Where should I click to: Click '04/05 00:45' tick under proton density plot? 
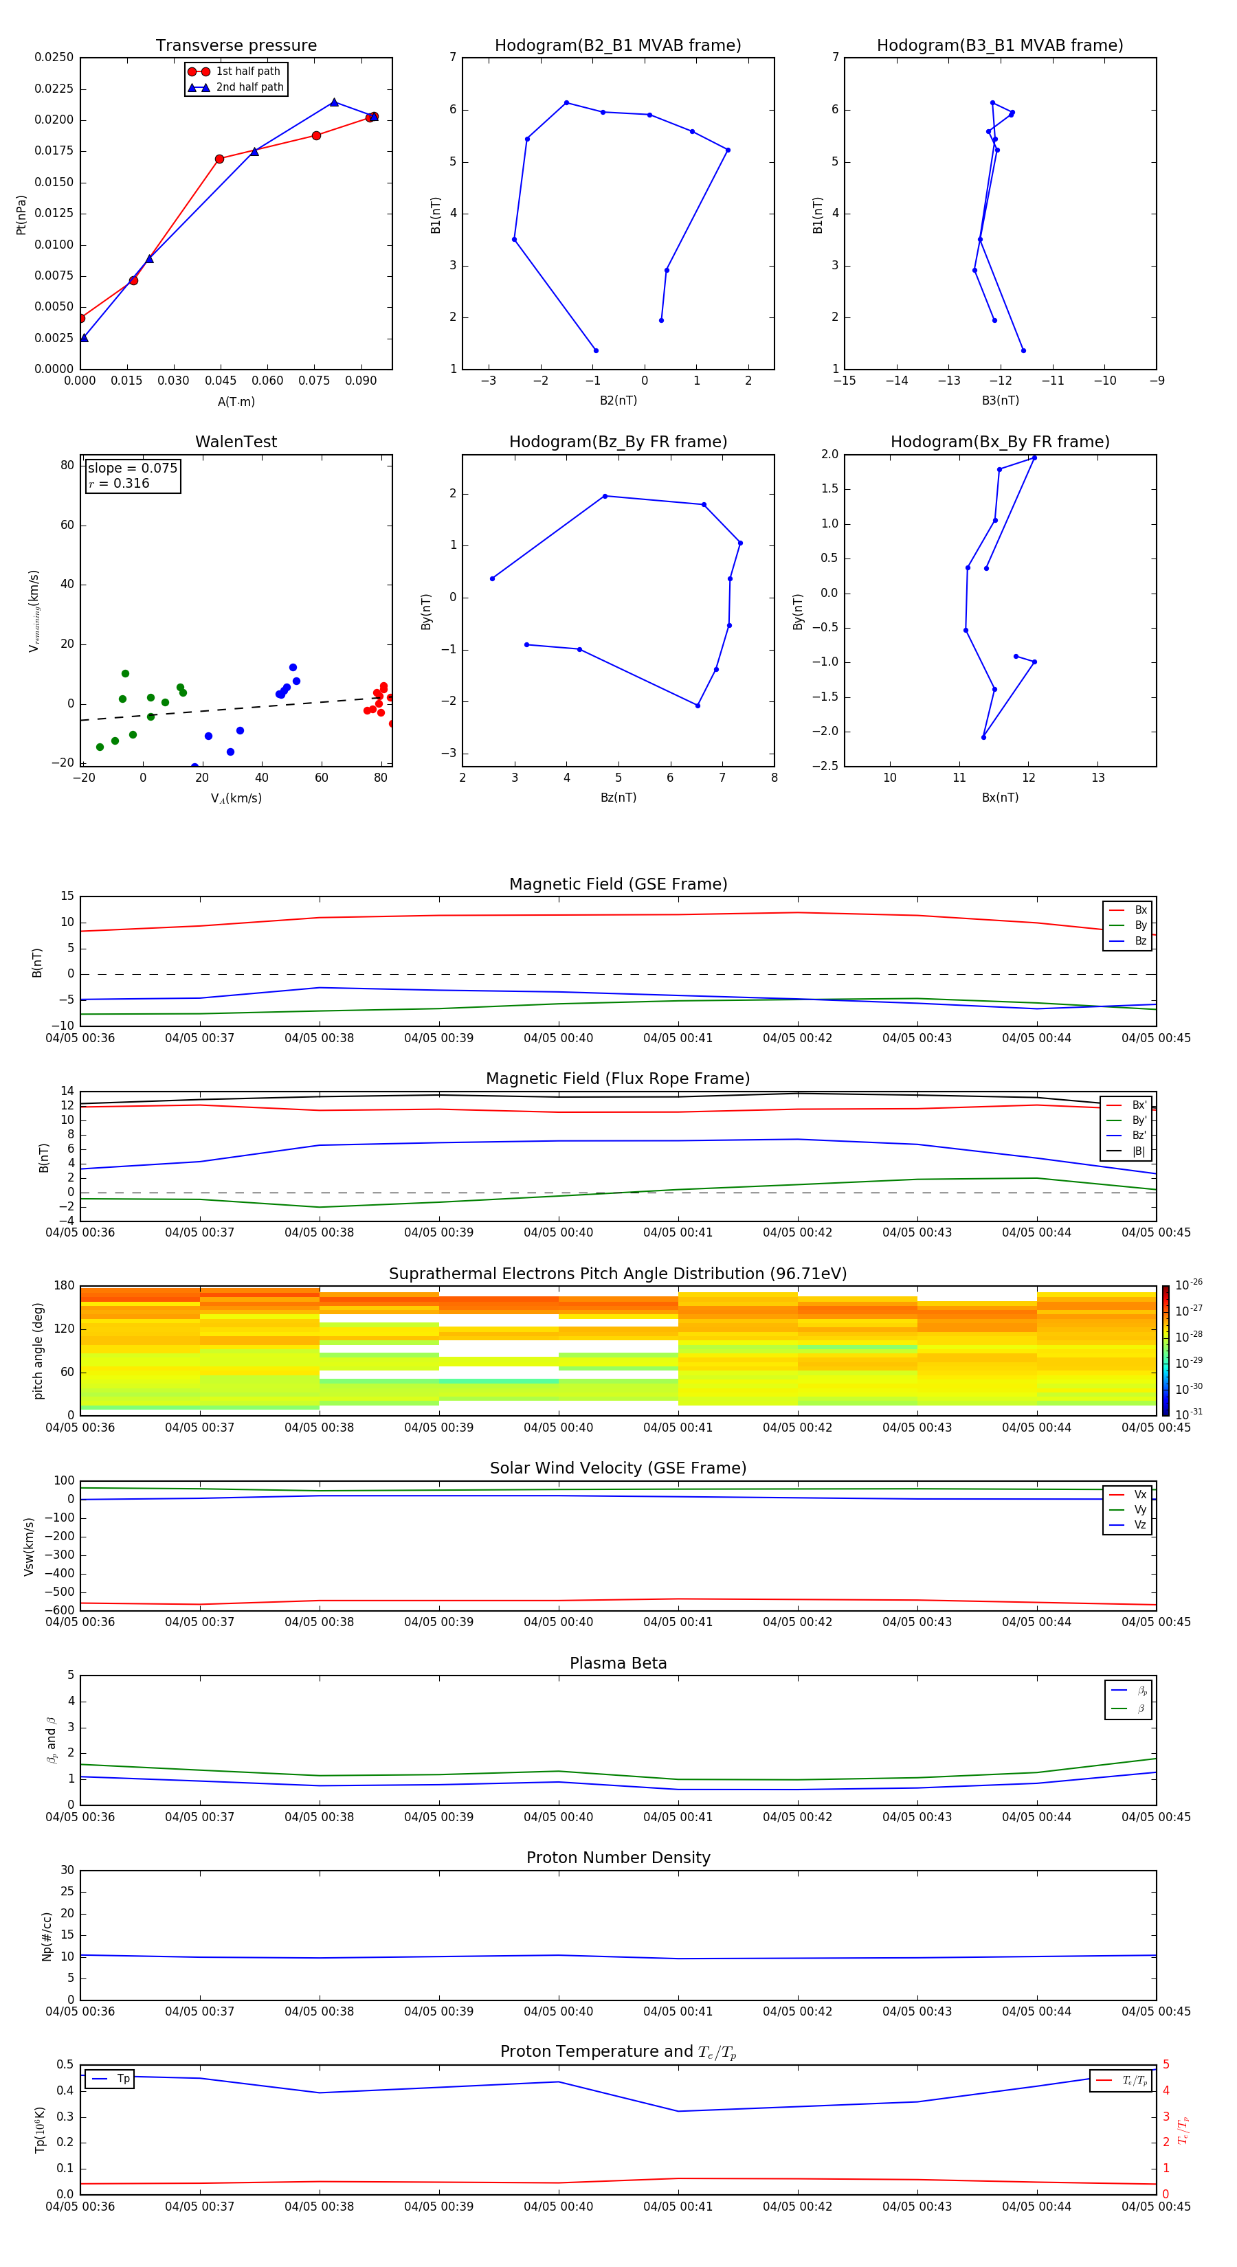tap(1156, 2011)
